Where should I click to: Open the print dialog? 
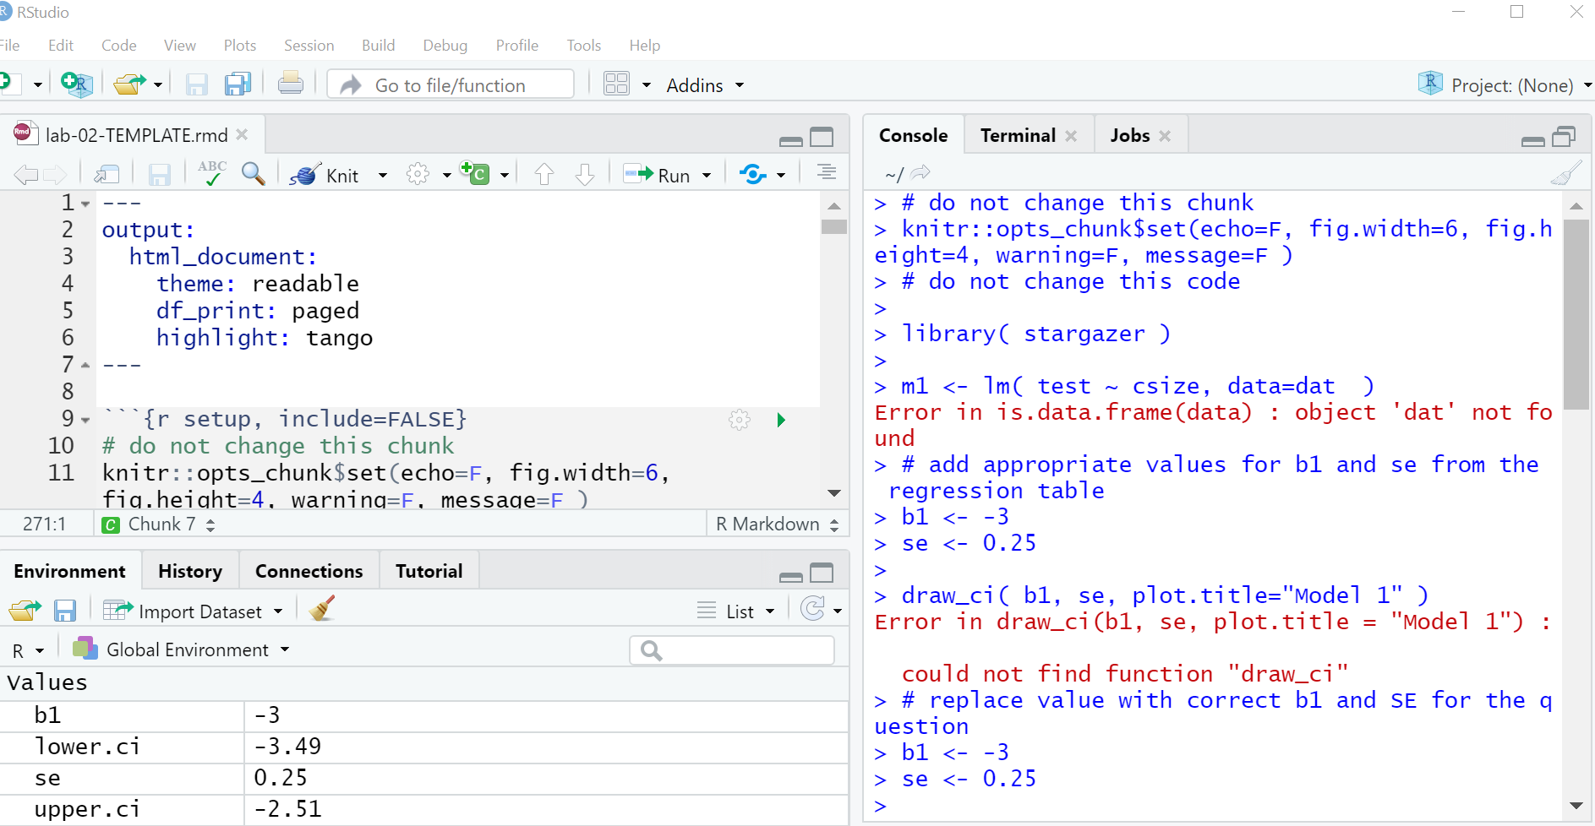[290, 84]
